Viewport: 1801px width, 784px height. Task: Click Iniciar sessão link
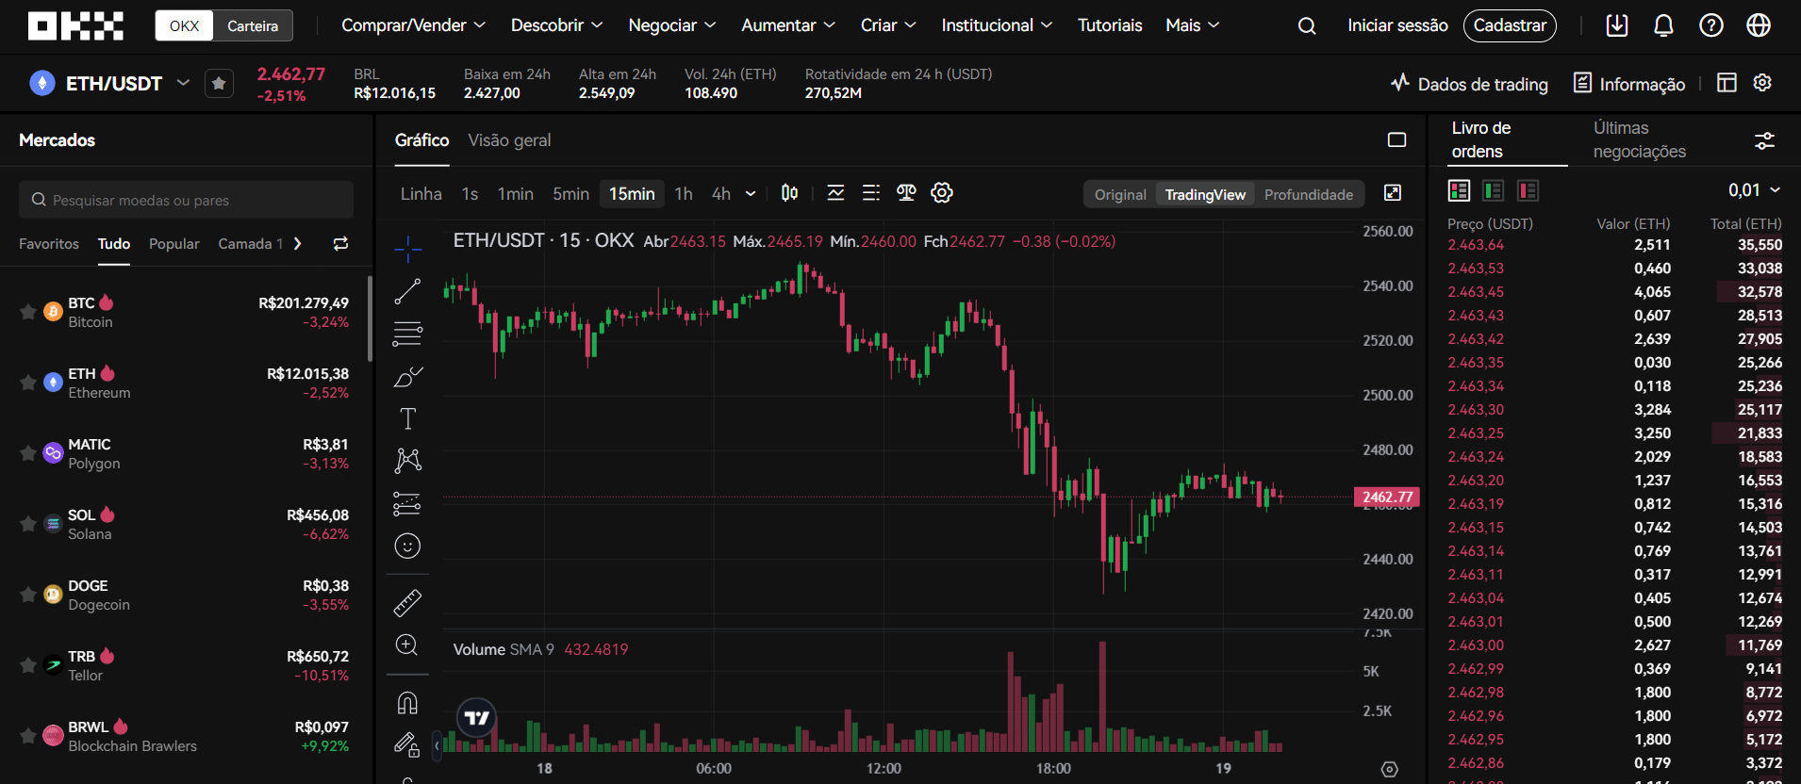1397,25
